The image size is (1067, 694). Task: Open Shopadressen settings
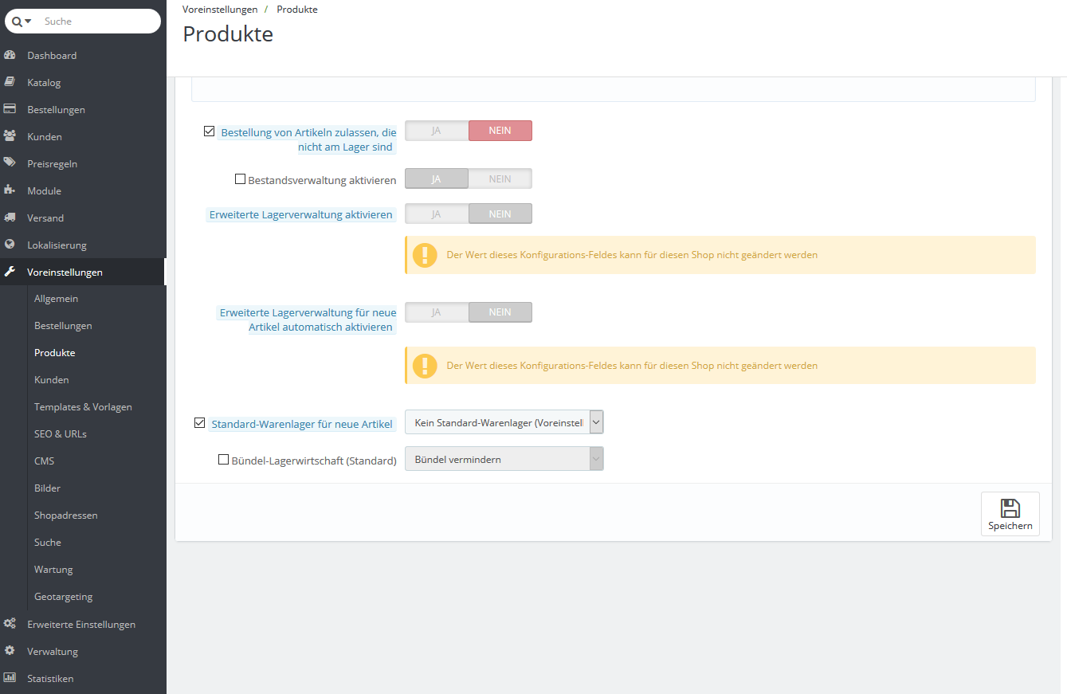click(x=66, y=516)
